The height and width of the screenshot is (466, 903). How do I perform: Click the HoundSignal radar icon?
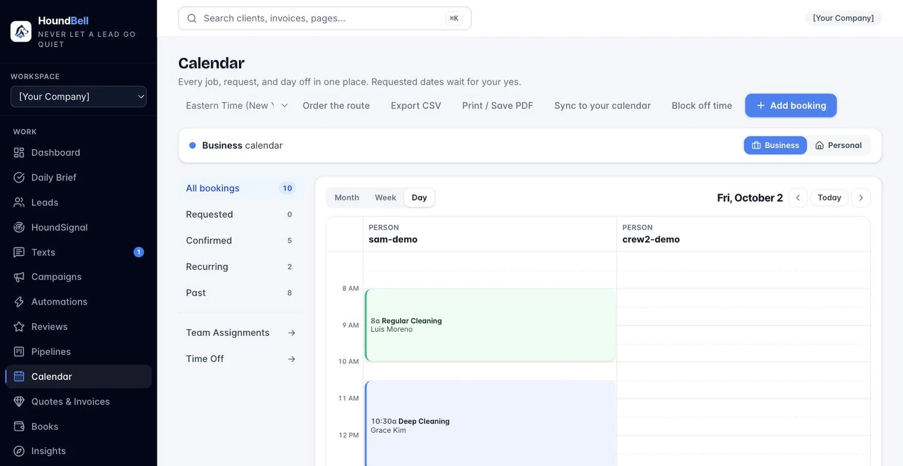pos(19,228)
